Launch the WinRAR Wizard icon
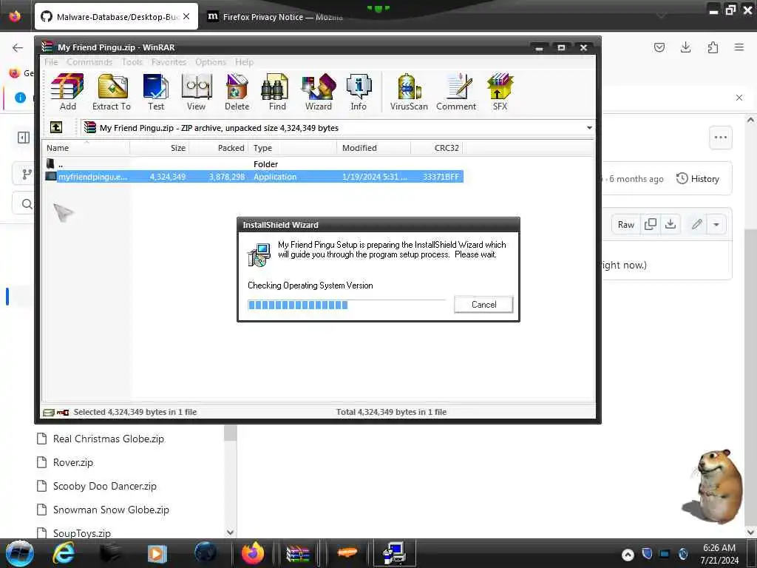This screenshot has height=568, width=757. click(x=318, y=92)
